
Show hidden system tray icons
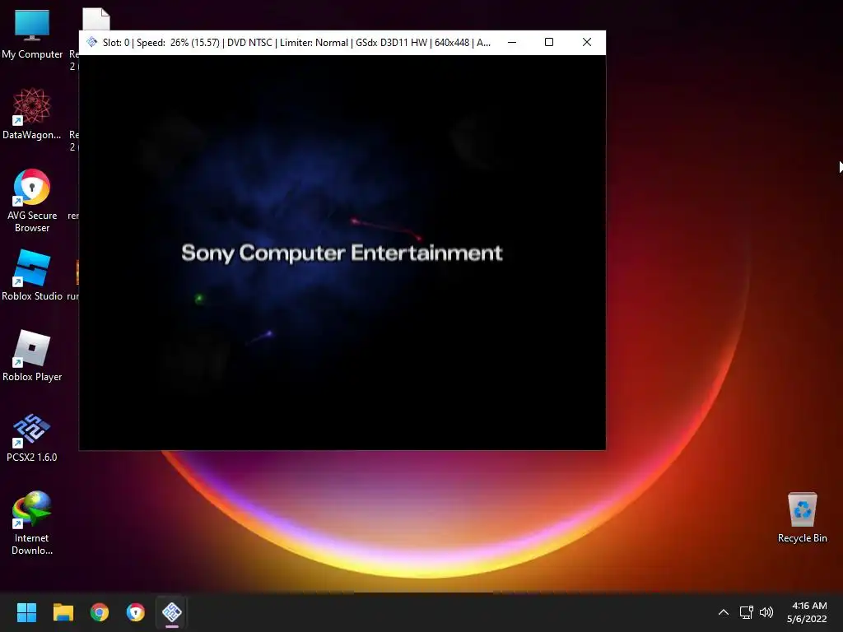click(x=724, y=612)
